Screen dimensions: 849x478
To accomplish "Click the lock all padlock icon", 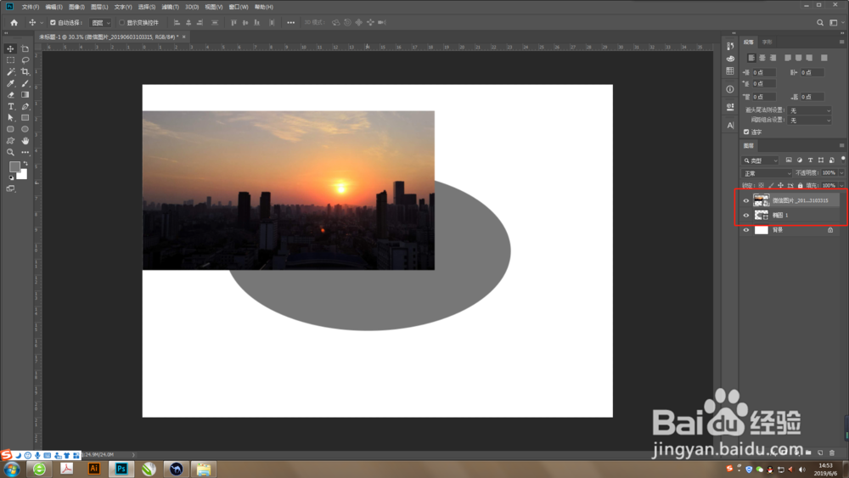I will [x=801, y=186].
